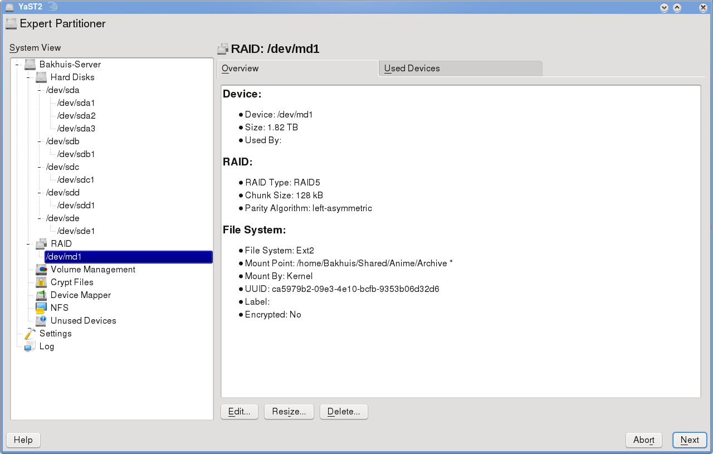This screenshot has height=454, width=713.
Task: Click the Unused Devices icon
Action: (41, 321)
